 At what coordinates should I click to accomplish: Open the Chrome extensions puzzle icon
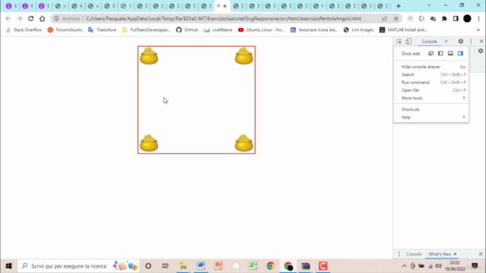click(x=444, y=18)
